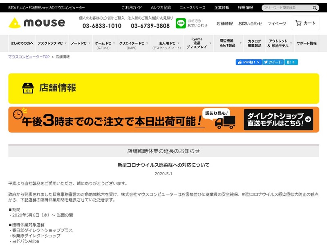
Task: Open the ご利用ガイド link
Action: [x=132, y=8]
